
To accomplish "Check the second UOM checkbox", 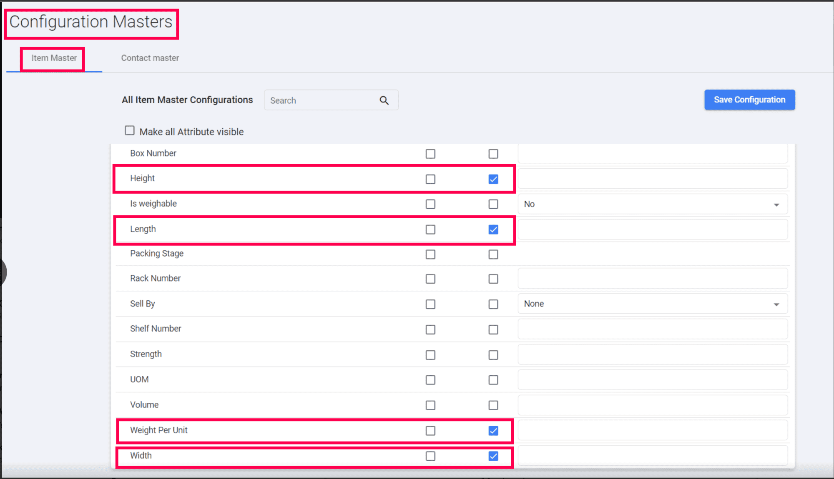I will click(493, 380).
